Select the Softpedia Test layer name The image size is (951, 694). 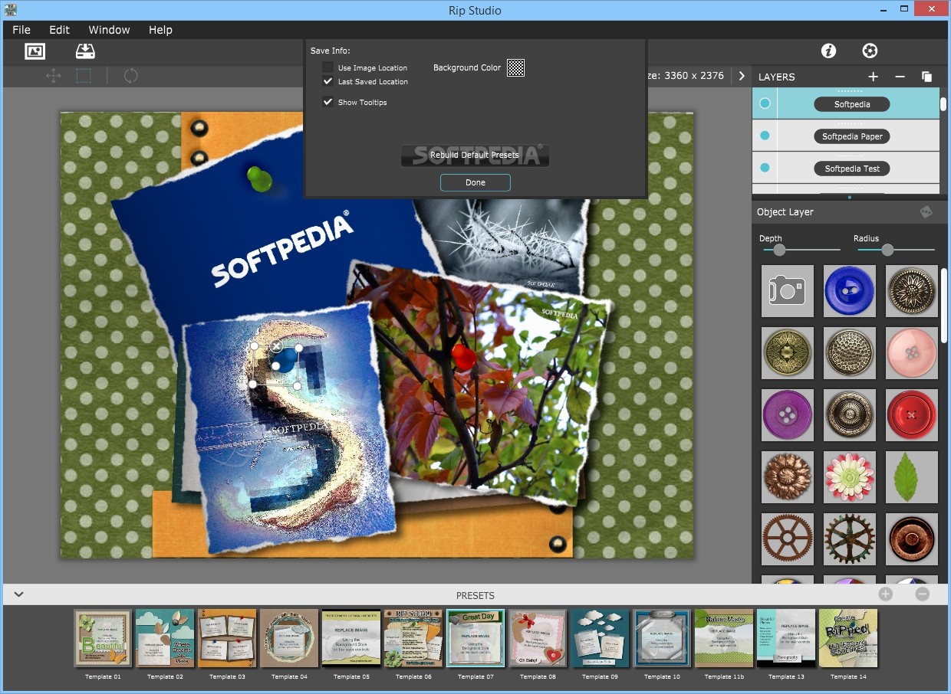point(852,169)
